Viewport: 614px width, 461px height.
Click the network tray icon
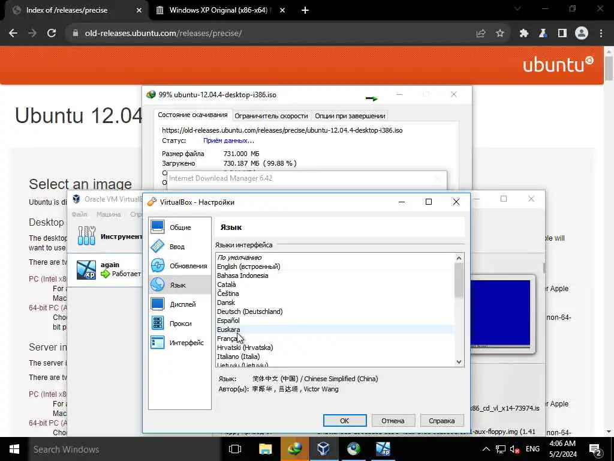pyautogui.click(x=501, y=449)
